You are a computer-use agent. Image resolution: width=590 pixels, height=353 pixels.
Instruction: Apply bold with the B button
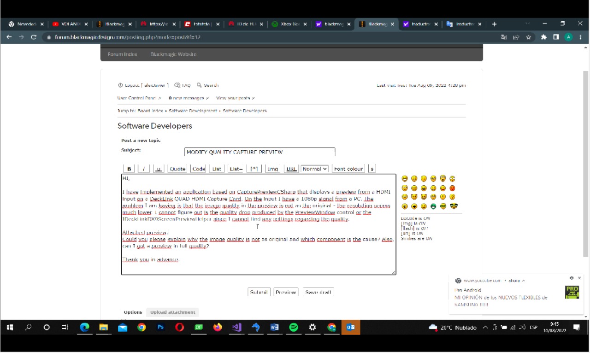click(129, 169)
